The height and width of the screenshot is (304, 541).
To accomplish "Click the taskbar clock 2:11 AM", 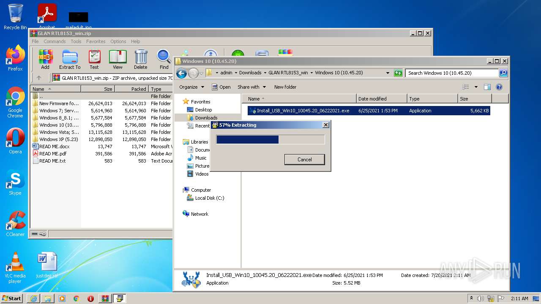I will point(519,299).
